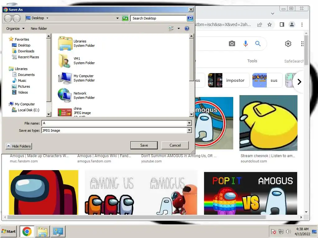Click the Search Desktop magnifier button

(190, 18)
